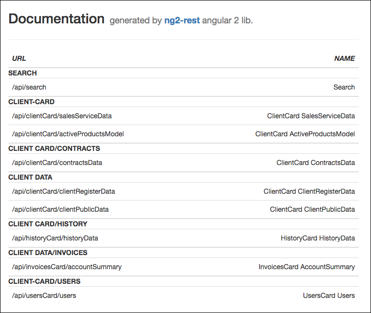The width and height of the screenshot is (371, 313).
Task: Open the ng2-rest link
Action: click(x=182, y=21)
